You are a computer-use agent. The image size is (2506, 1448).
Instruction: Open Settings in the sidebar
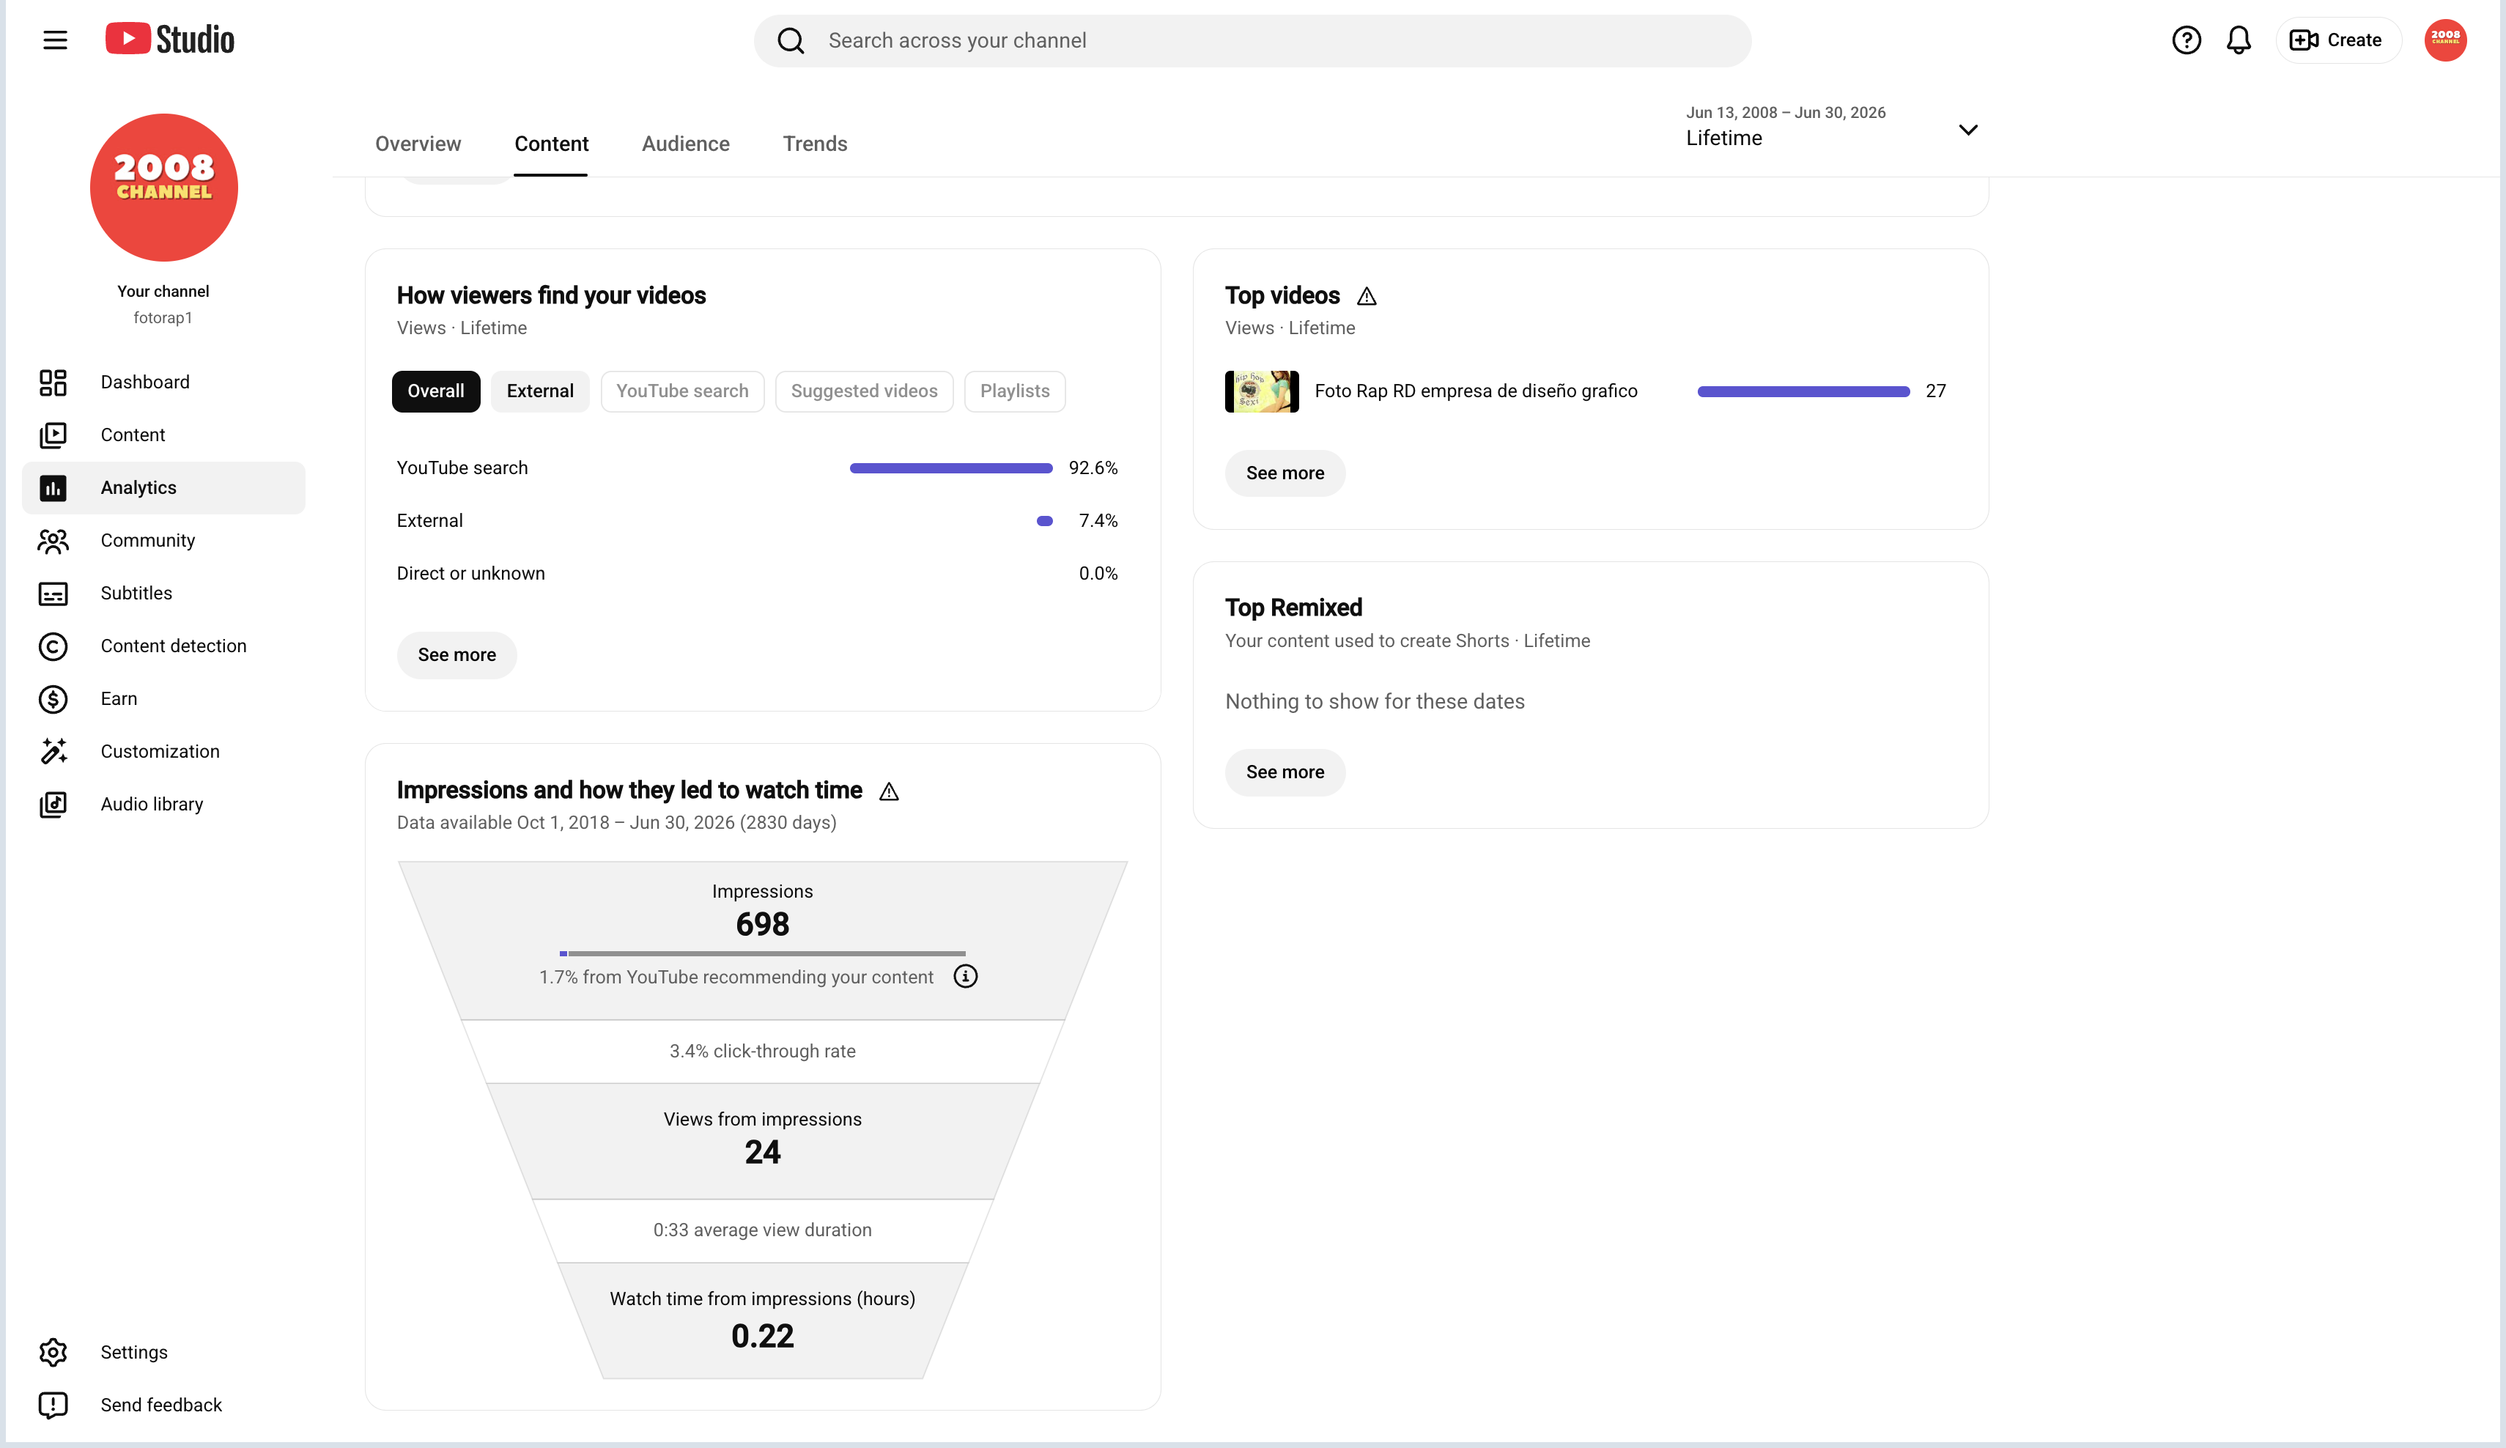tap(164, 1351)
